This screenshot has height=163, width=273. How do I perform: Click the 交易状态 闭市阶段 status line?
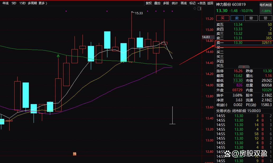pyautogui.click(x=238, y=111)
